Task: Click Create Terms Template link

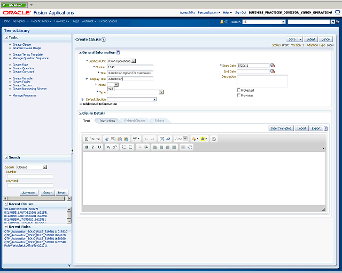Action: pos(28,54)
